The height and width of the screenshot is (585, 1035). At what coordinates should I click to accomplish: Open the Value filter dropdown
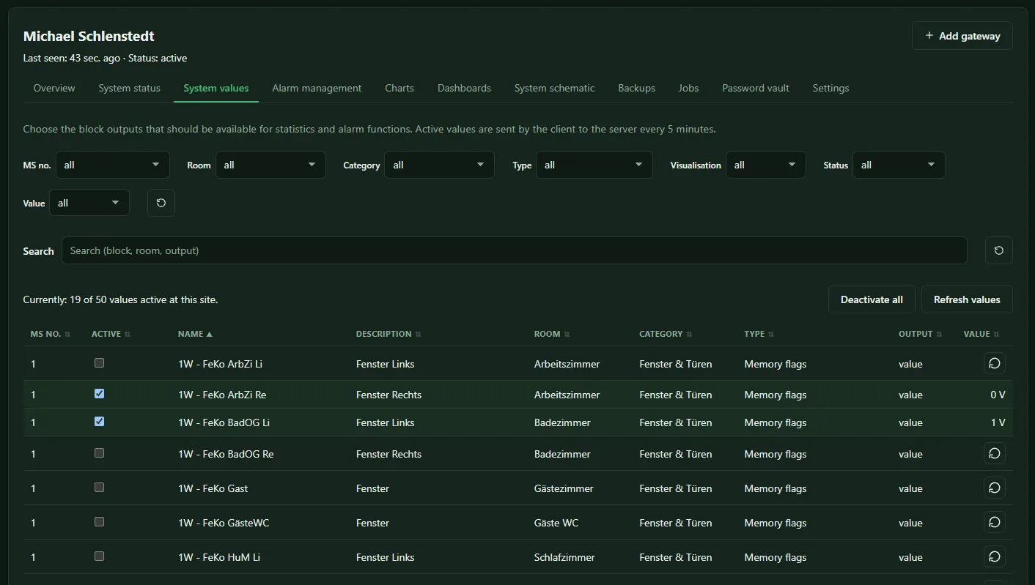coord(89,203)
